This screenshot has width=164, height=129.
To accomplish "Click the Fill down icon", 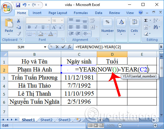I will coord(146,27).
